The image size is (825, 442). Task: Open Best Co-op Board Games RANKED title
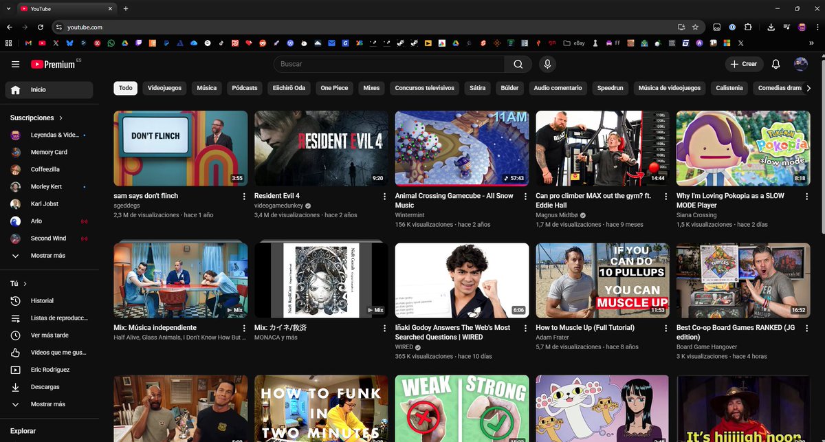click(x=734, y=333)
